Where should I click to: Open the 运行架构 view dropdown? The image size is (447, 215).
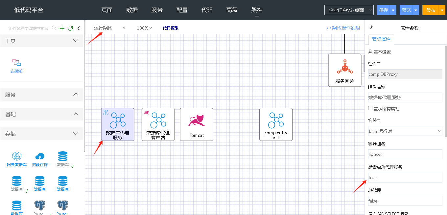(x=110, y=28)
